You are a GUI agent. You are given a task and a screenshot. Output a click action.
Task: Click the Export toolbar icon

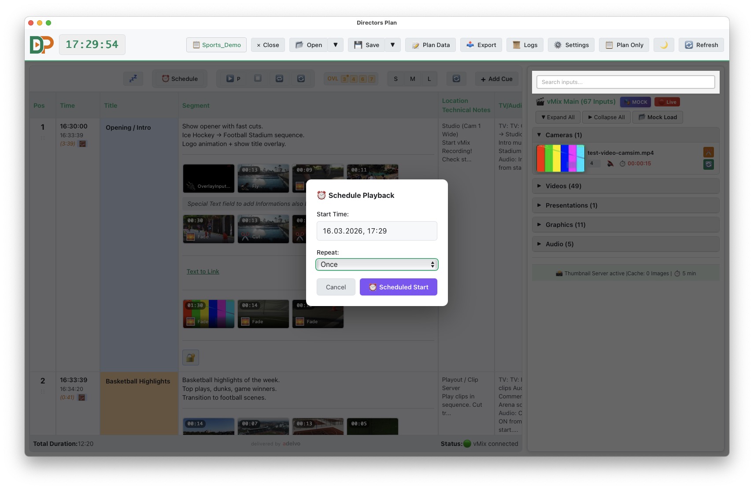tap(481, 44)
